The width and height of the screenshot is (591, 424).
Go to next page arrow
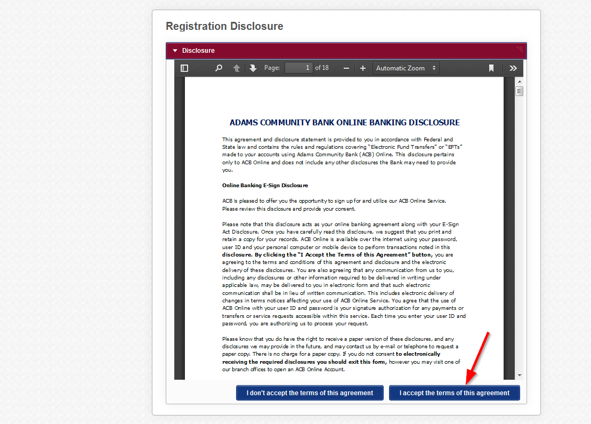coord(253,68)
